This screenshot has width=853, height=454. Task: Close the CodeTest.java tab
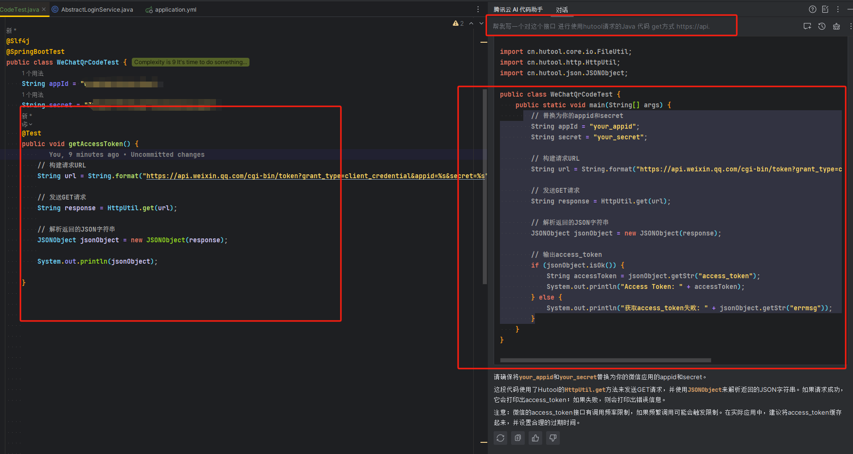point(44,9)
